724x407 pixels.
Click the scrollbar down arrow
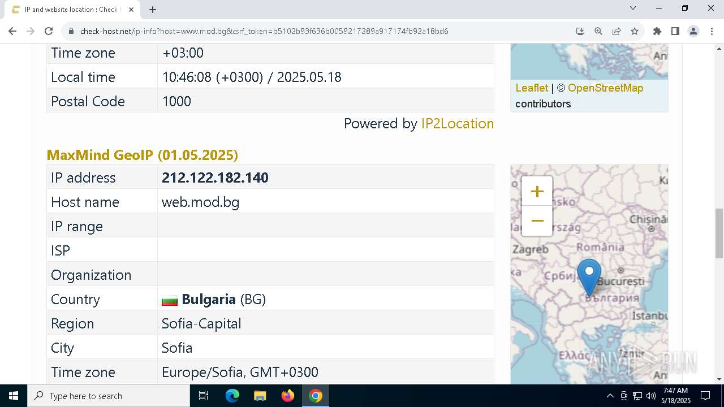tap(719, 379)
